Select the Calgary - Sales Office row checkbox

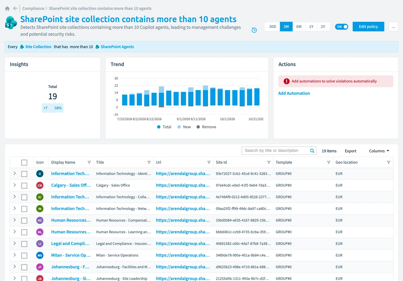(x=24, y=186)
